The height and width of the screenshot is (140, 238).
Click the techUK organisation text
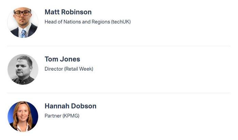tap(121, 22)
